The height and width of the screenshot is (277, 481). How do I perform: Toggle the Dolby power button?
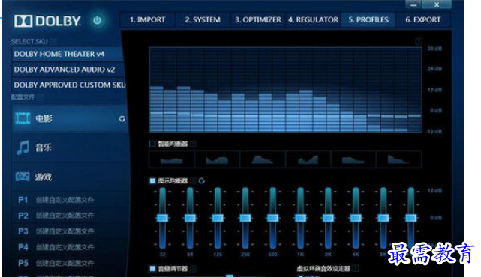coord(98,20)
